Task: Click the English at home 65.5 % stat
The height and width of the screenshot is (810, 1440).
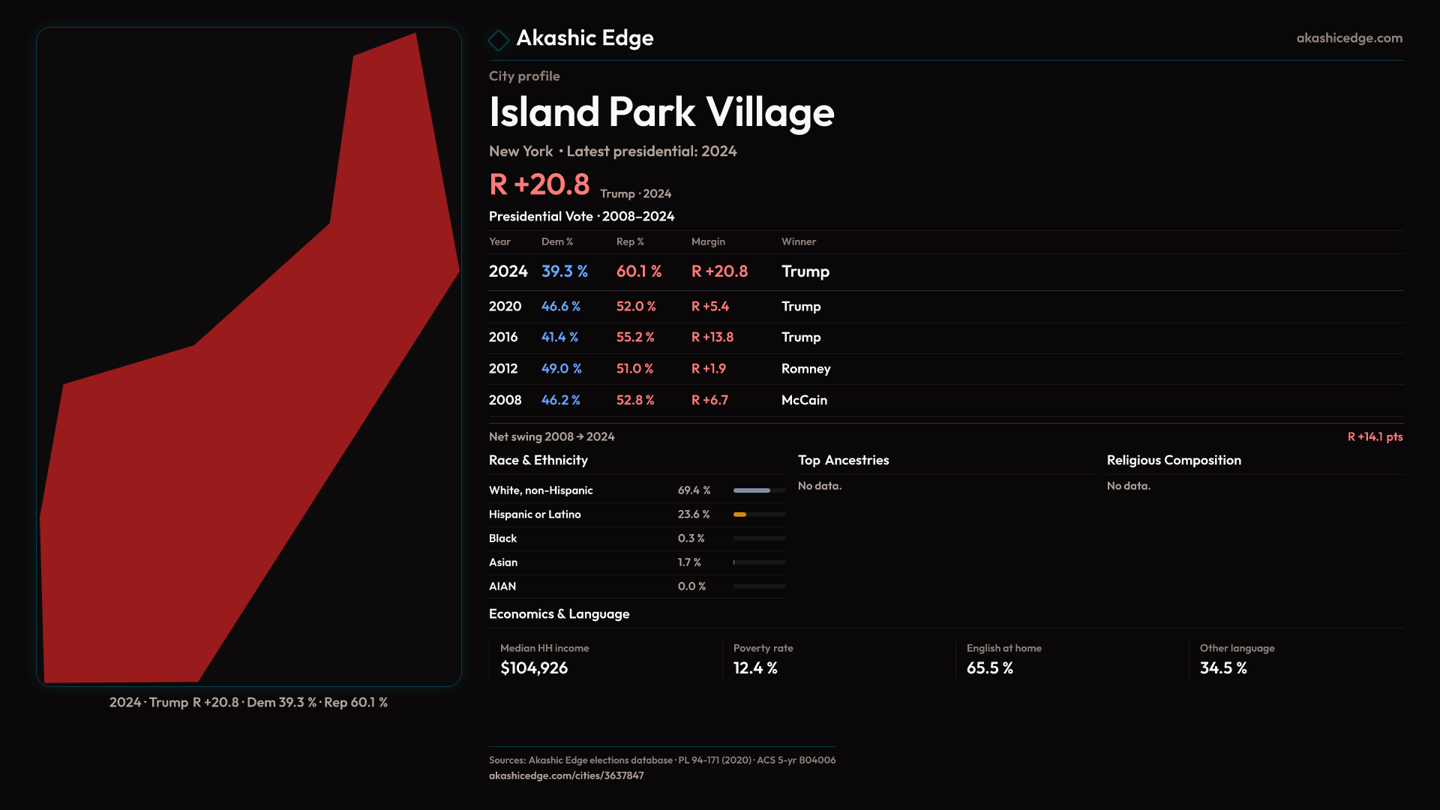Action: point(988,667)
